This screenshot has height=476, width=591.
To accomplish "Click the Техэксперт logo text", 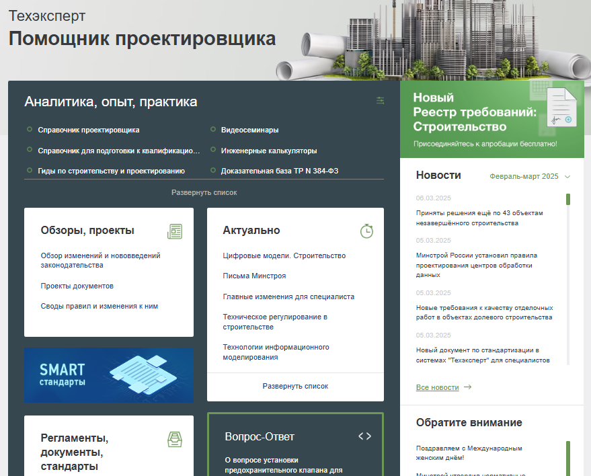I will (x=47, y=16).
